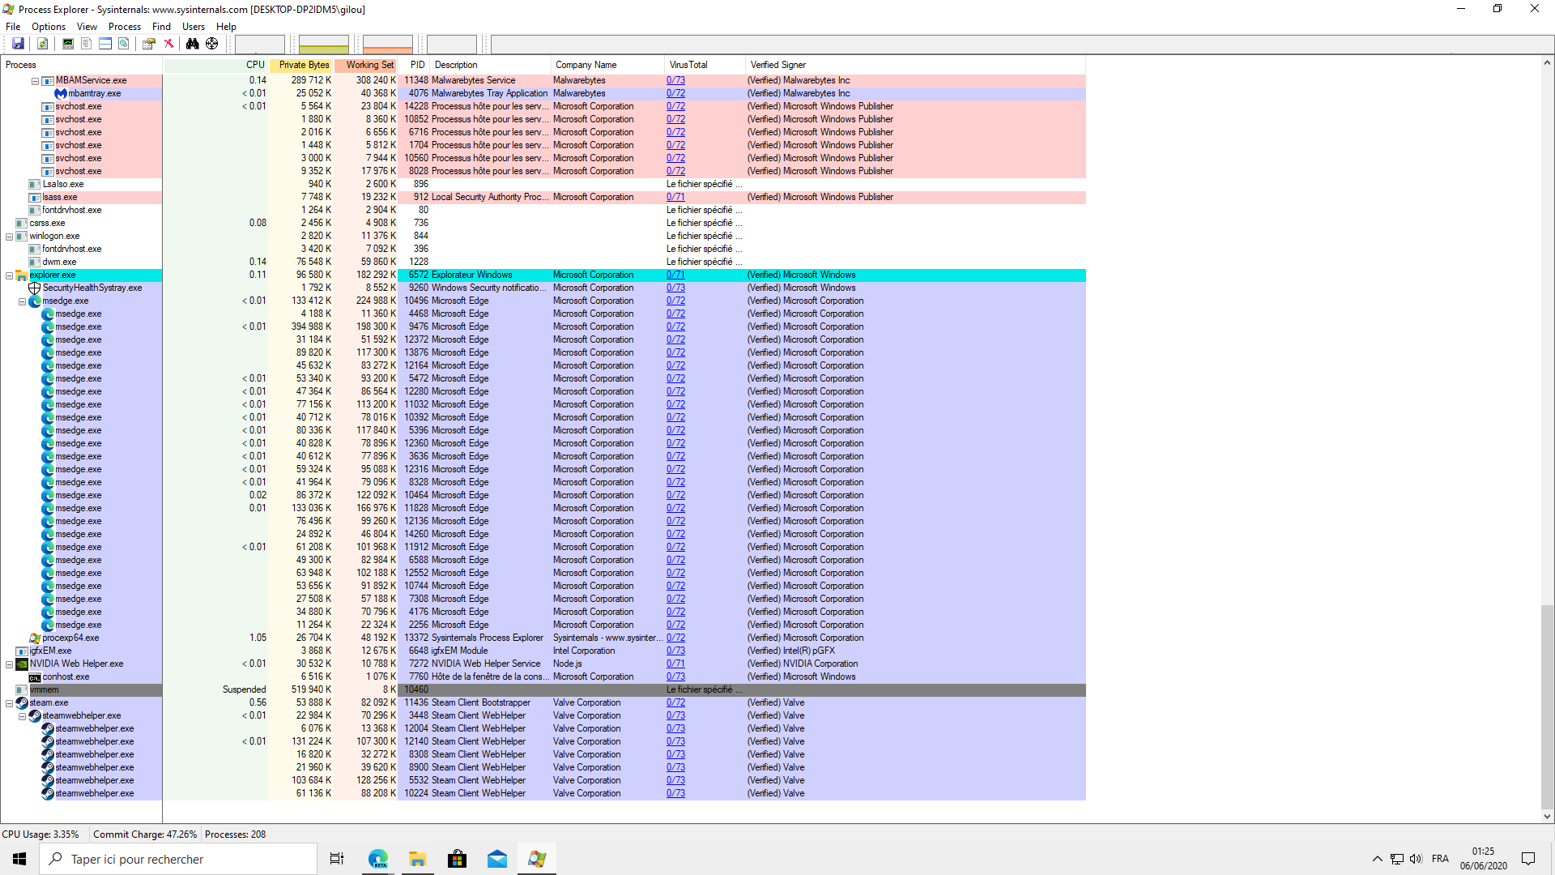
Task: Click the Properties toolbar icon
Action: coord(148,44)
